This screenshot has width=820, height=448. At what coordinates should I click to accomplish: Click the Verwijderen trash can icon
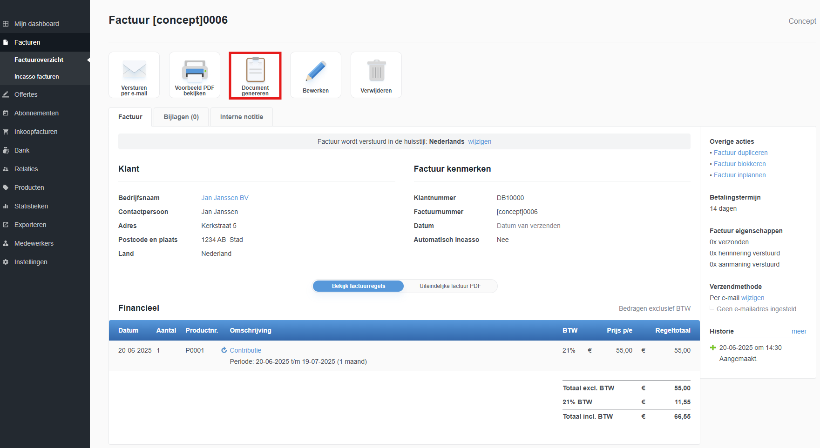pyautogui.click(x=376, y=71)
